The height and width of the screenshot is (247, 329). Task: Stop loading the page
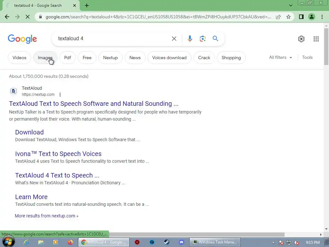coord(28,17)
